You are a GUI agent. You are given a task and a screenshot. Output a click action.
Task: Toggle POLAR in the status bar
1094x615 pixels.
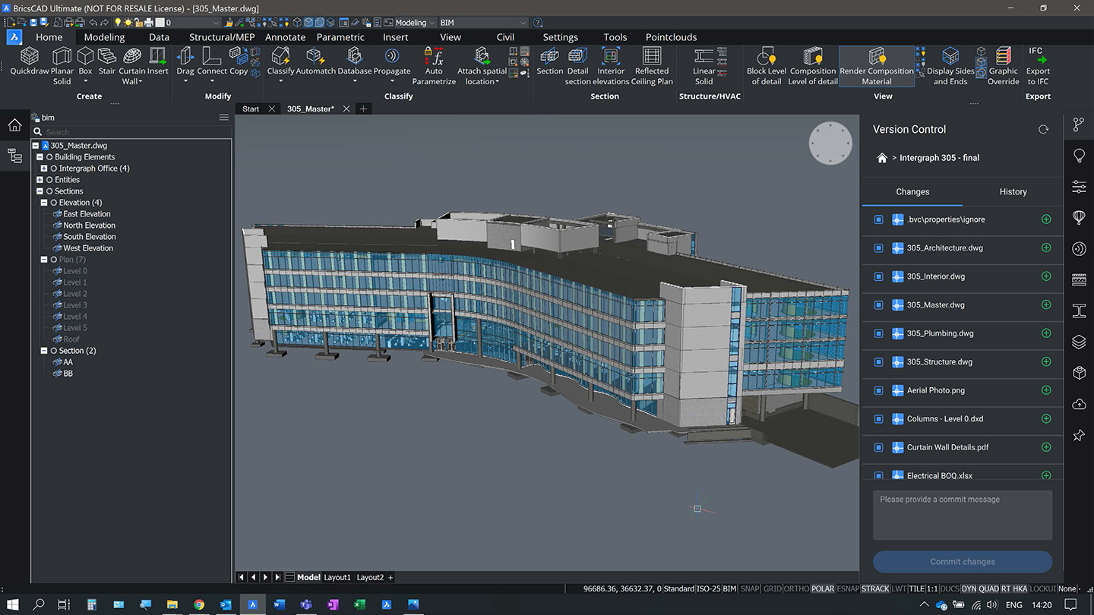tap(822, 588)
